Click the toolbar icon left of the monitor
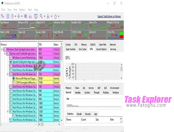This screenshot has width=174, height=132. (30, 16)
